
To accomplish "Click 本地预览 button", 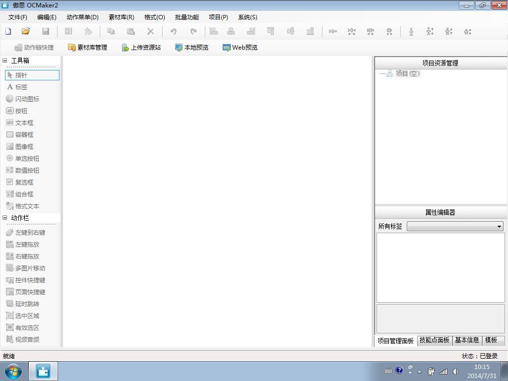I will [192, 48].
